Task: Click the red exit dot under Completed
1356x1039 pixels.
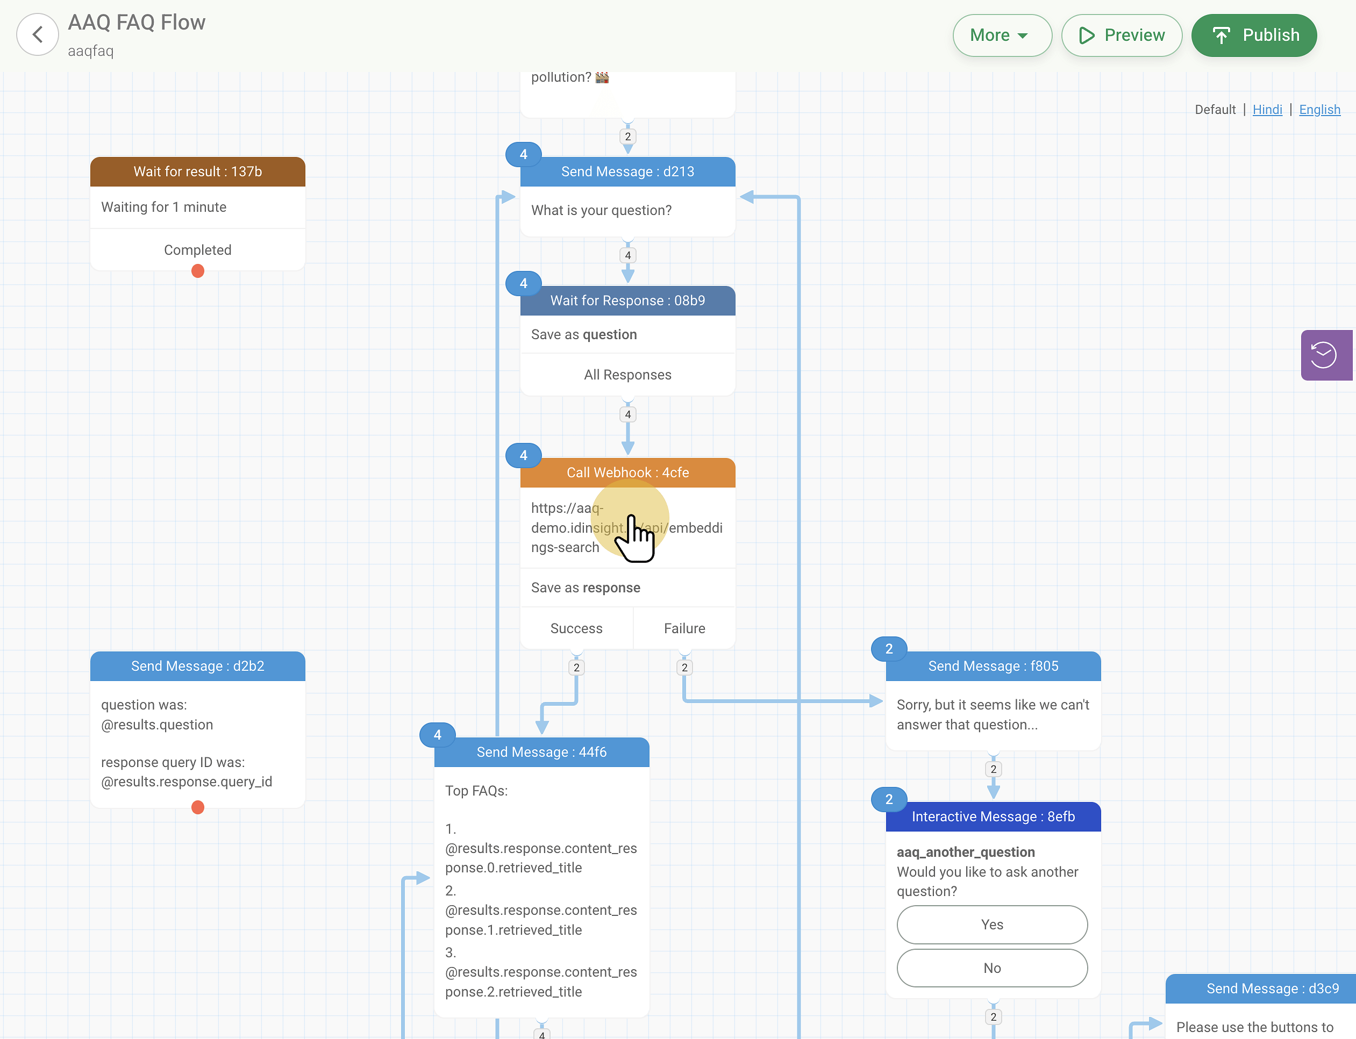Action: (x=198, y=271)
